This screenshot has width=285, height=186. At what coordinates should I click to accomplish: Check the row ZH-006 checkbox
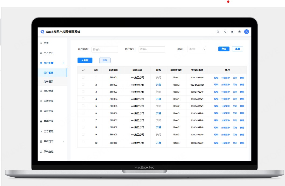pos(83,113)
